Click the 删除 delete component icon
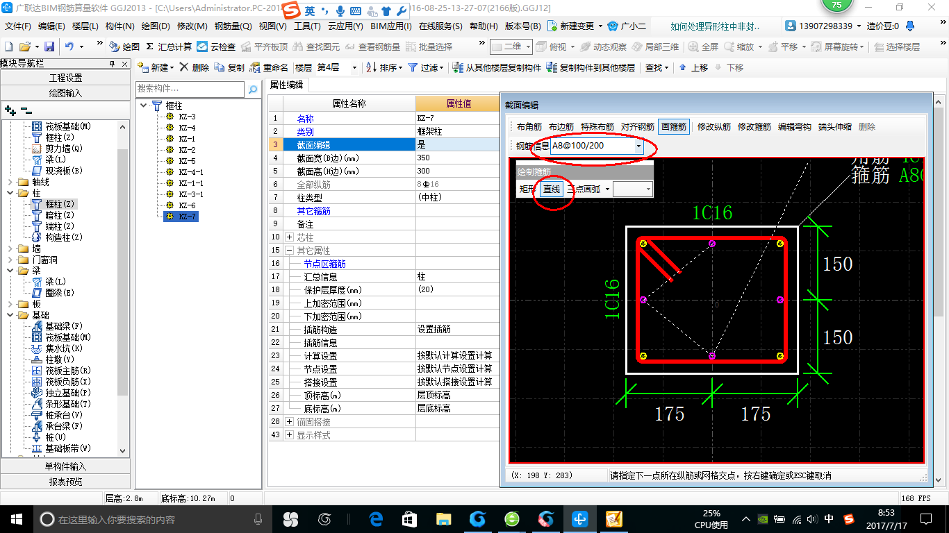The width and height of the screenshot is (949, 533). tap(194, 68)
